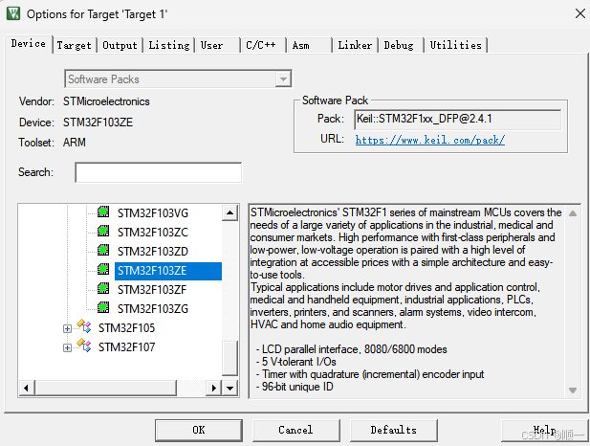Click the Vendor value STMicroelectronics
The width and height of the screenshot is (590, 446).
point(106,101)
